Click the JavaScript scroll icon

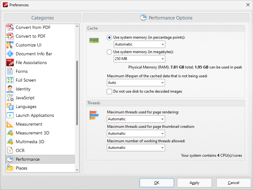click(10, 98)
